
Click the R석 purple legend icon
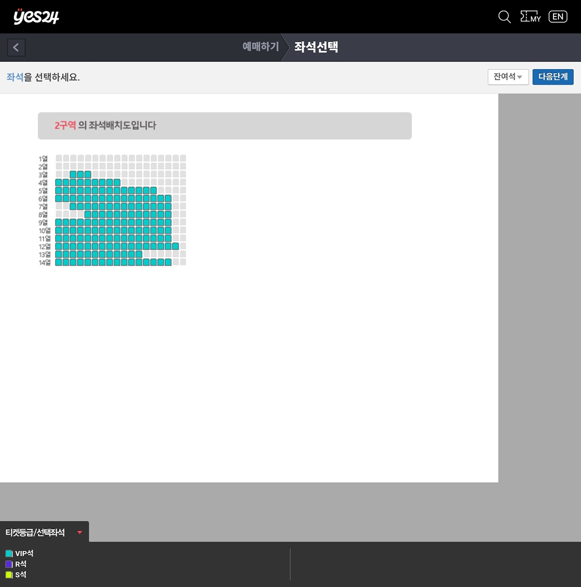[9, 564]
